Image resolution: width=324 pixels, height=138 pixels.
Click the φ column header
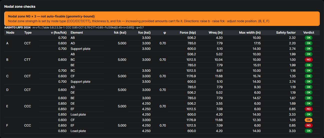point(164,33)
